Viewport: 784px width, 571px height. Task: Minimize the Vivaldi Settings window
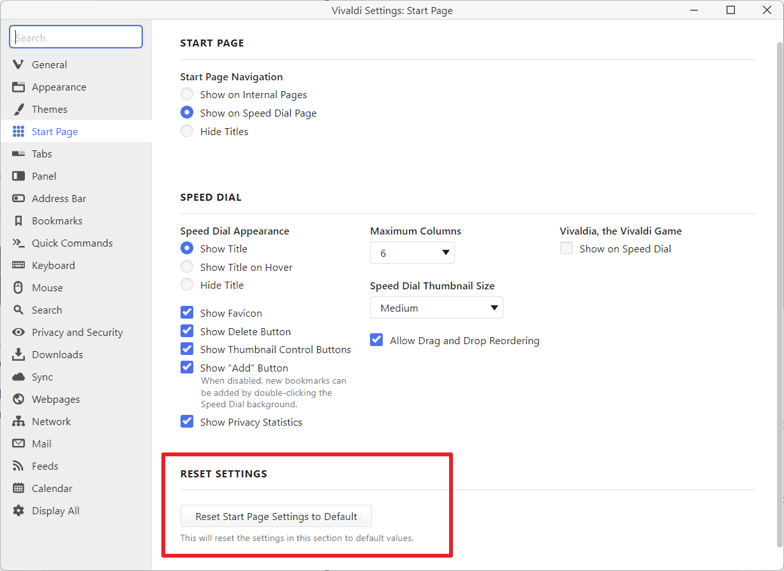695,10
